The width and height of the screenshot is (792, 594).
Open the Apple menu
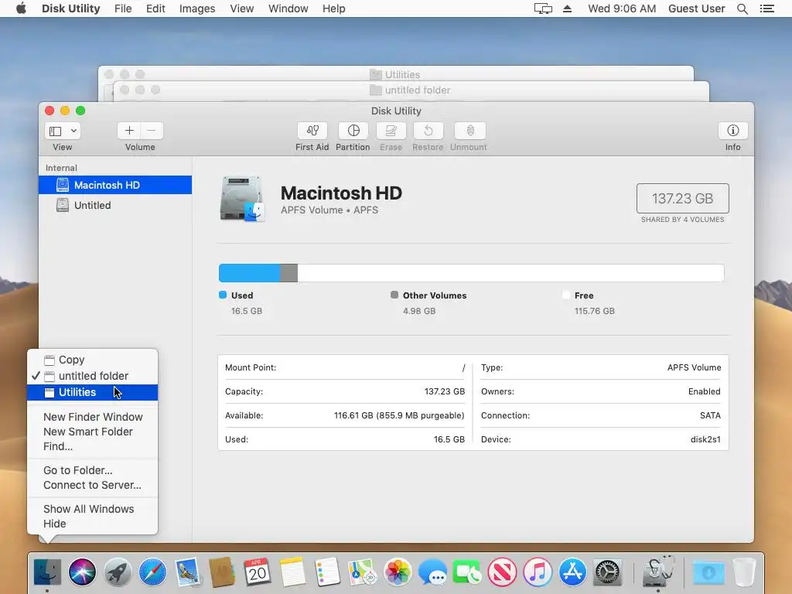click(21, 9)
